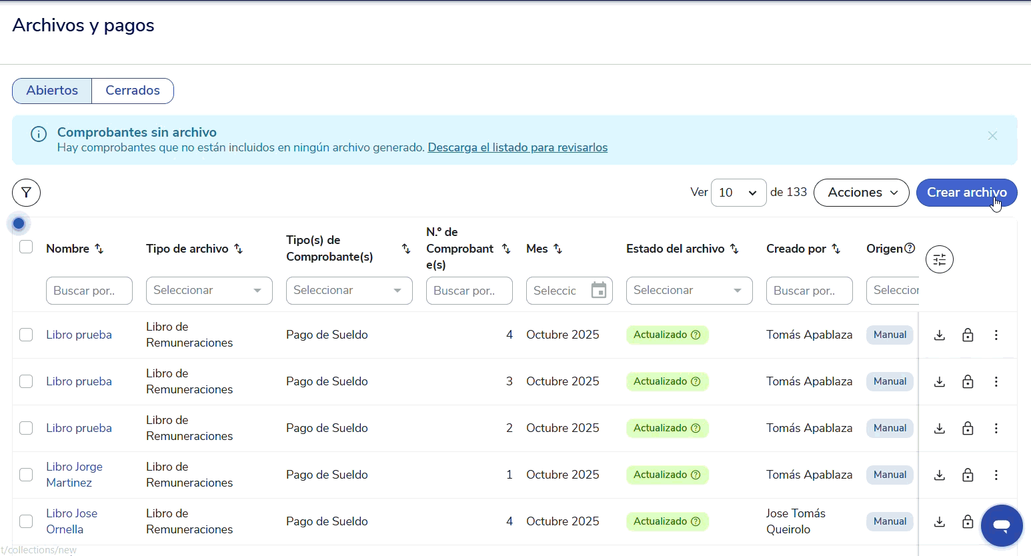
Task: Open the Libro Jorge Martinez link
Action: 74,475
